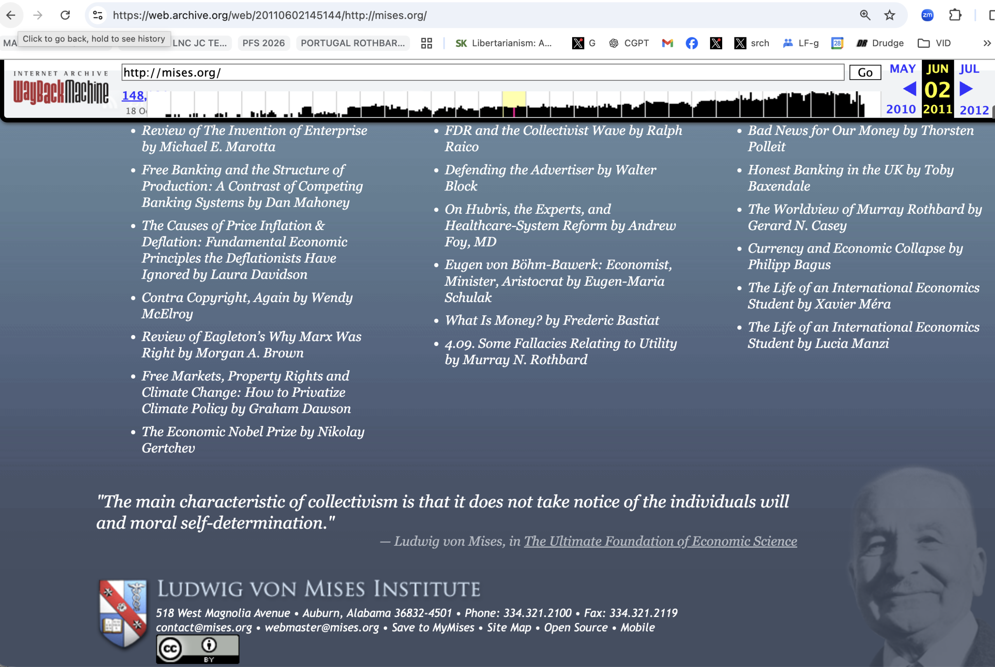Open Gmail bookmark icon
The image size is (995, 667).
click(x=667, y=43)
